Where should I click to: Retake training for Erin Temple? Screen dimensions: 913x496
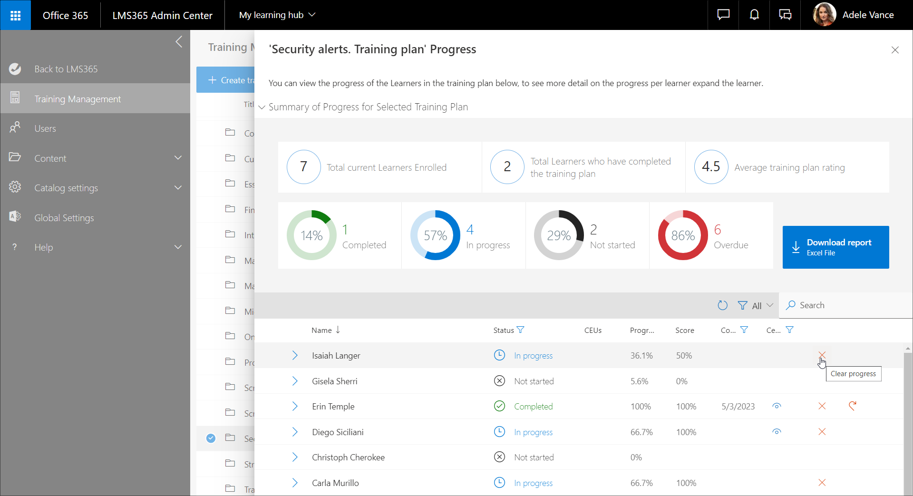pyautogui.click(x=853, y=406)
